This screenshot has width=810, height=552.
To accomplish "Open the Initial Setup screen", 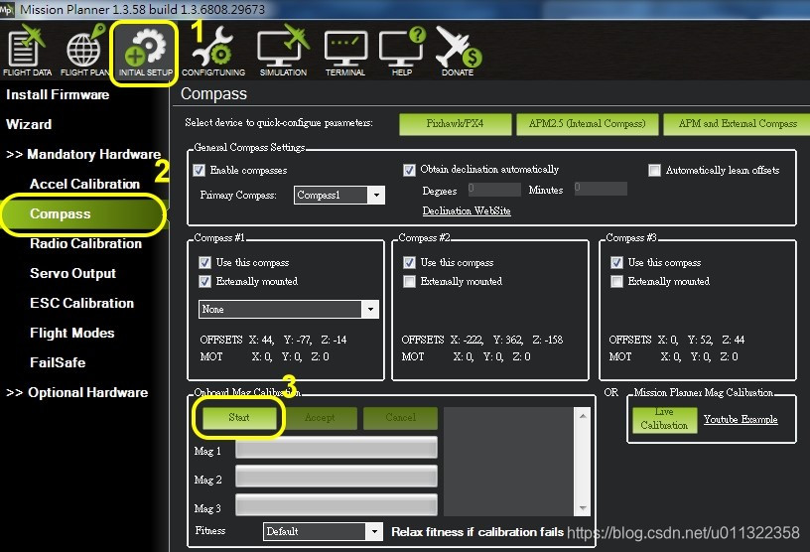I will pos(145,53).
